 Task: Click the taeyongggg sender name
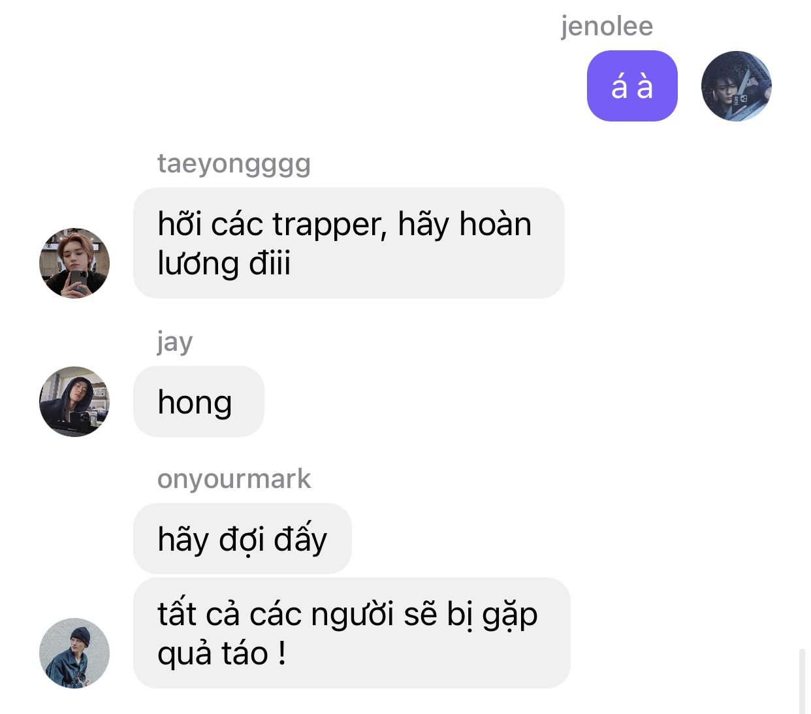[x=234, y=163]
